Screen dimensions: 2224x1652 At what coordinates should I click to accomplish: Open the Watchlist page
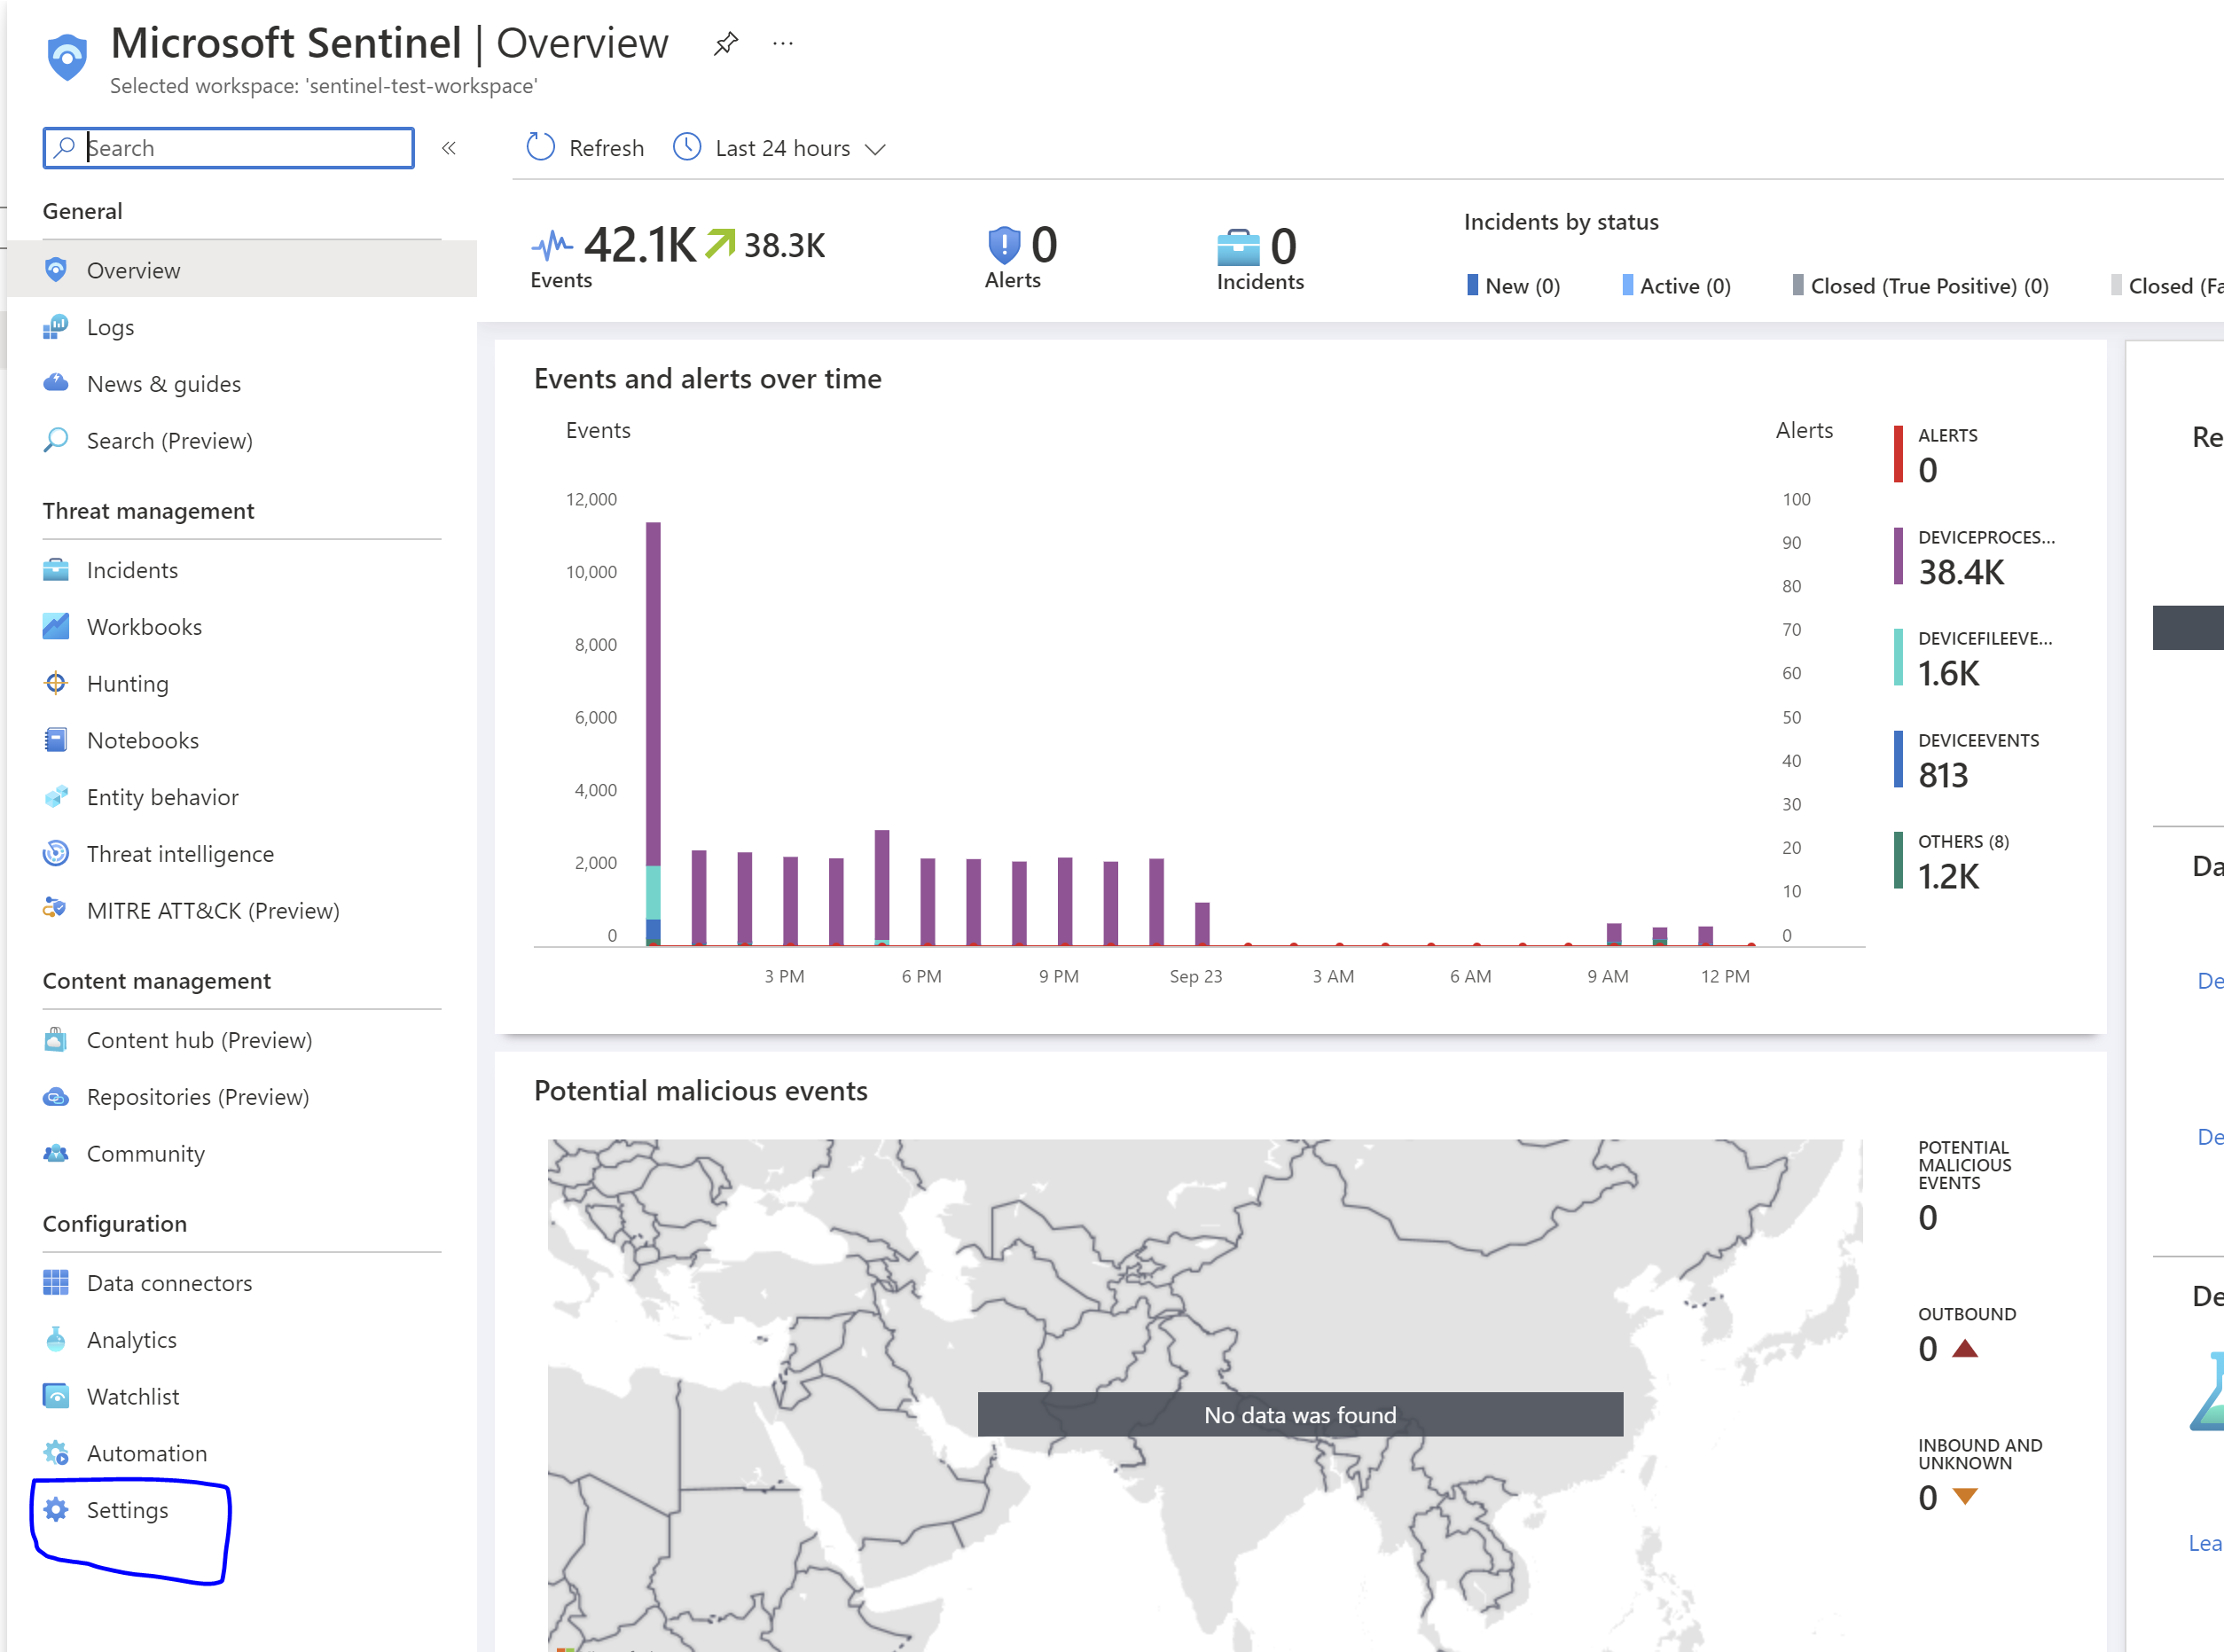point(133,1396)
